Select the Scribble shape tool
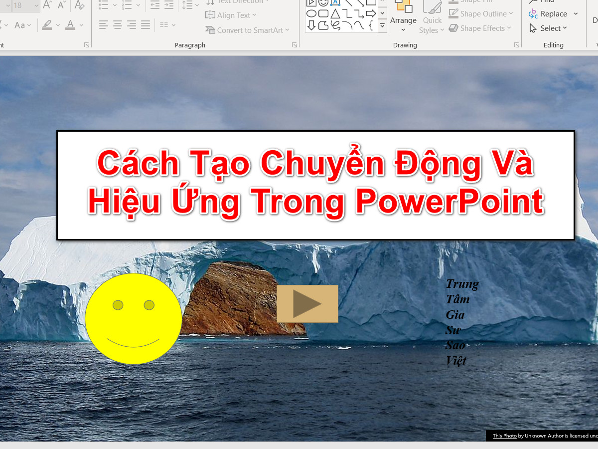The image size is (598, 449). pos(335,25)
